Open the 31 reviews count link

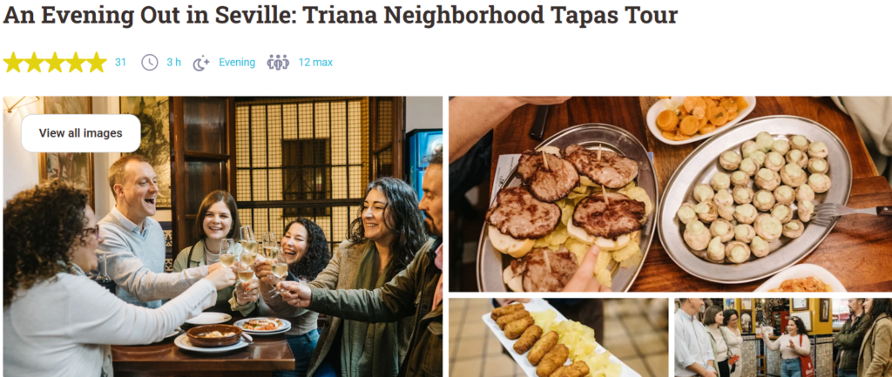click(x=120, y=63)
